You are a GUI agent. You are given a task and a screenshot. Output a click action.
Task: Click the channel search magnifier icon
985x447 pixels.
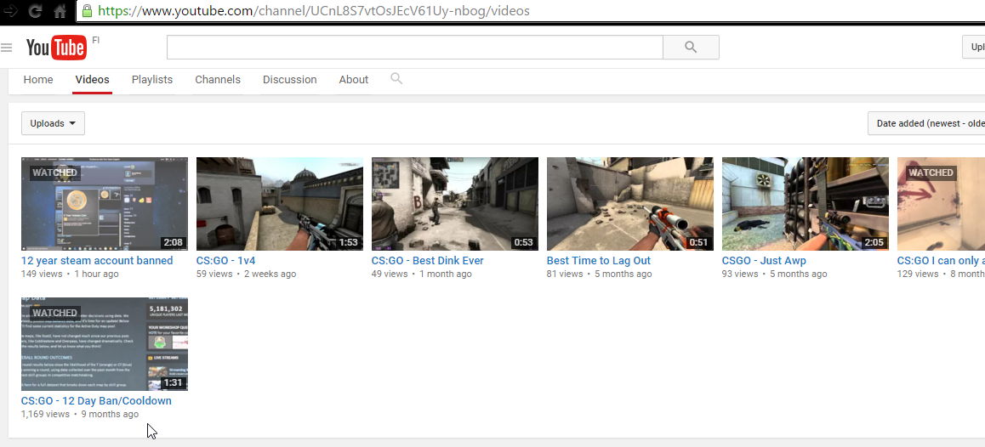396,78
